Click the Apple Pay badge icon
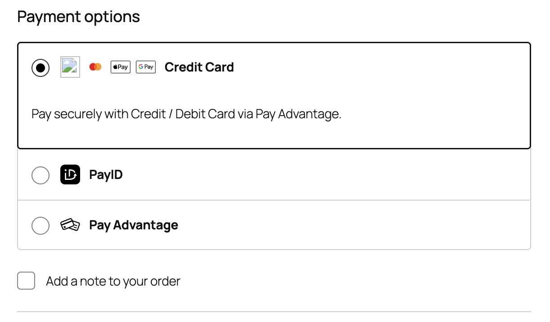Image resolution: width=550 pixels, height=322 pixels. click(121, 67)
